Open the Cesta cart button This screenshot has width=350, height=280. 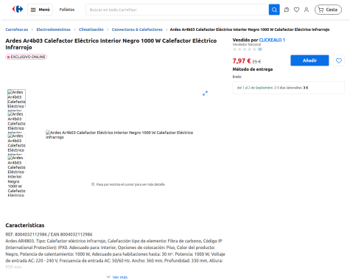click(x=328, y=10)
